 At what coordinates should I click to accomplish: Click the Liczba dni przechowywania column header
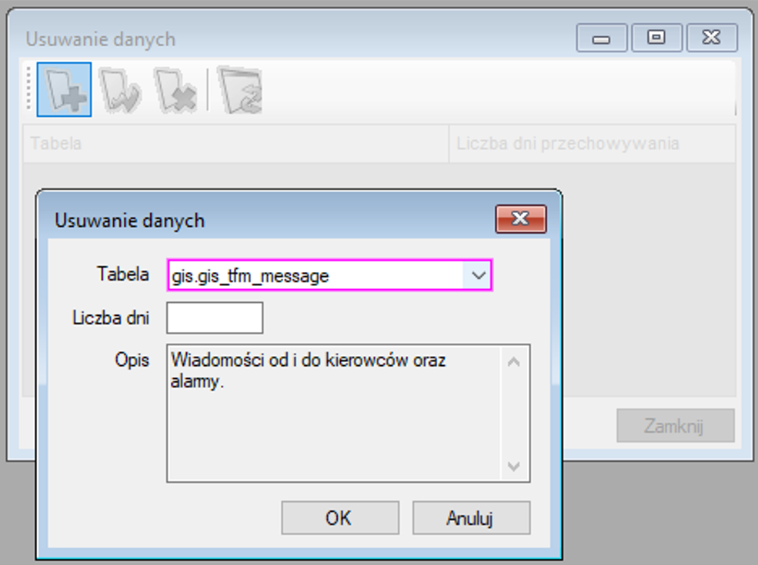(593, 144)
